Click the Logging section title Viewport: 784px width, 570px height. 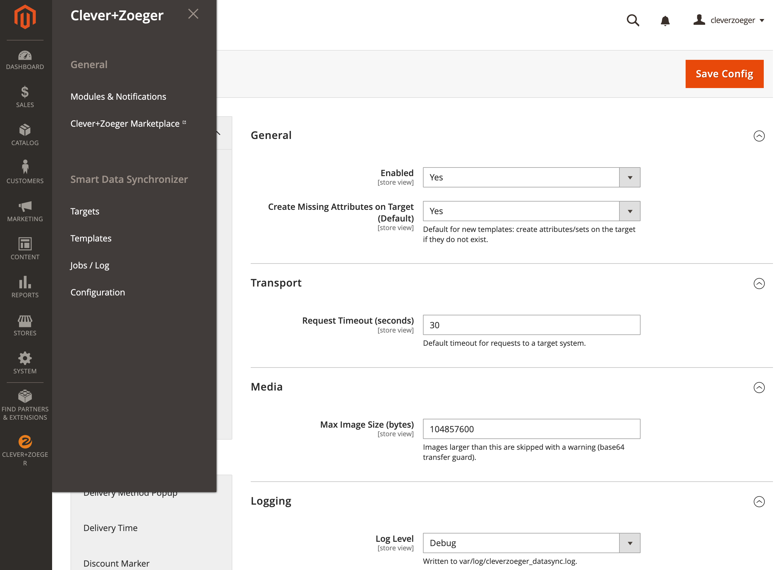pyautogui.click(x=271, y=501)
